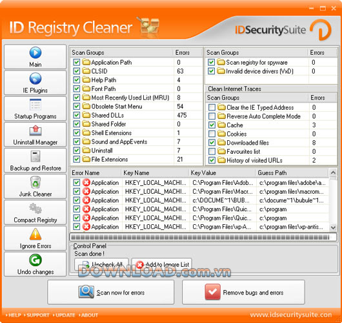Open Ignore Errors warning icon

(35, 234)
